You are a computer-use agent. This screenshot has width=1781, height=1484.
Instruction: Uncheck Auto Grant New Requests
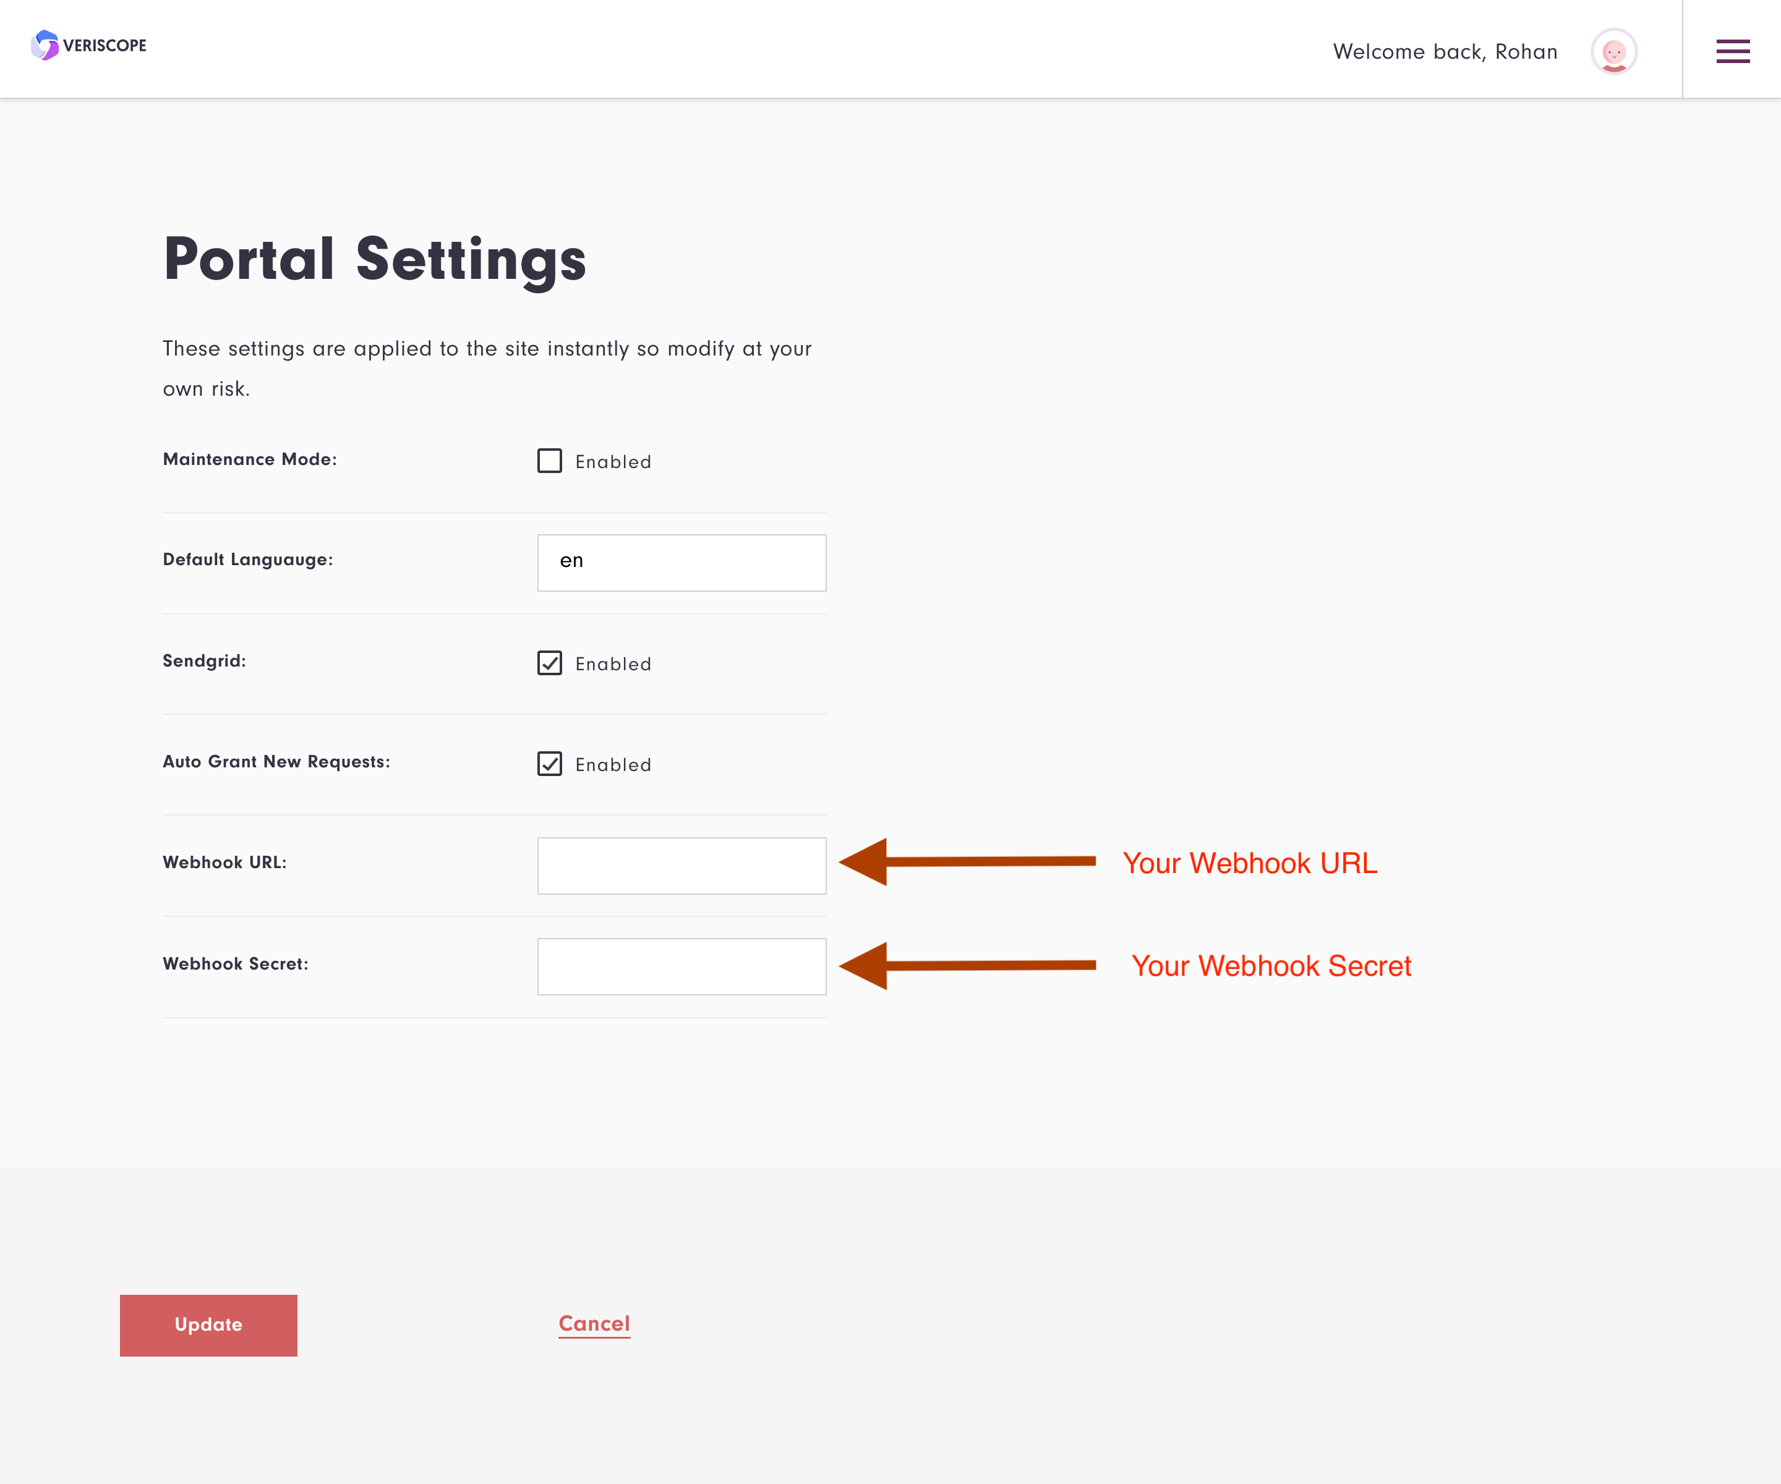tap(550, 764)
